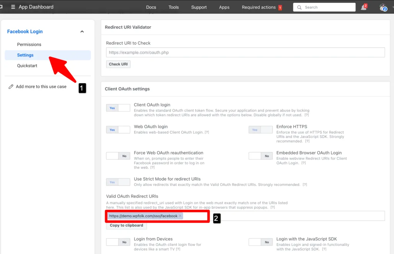394x254 pixels.
Task: Open help [?] for Valid OAuth Redirect URIs
Action: [x=273, y=208]
